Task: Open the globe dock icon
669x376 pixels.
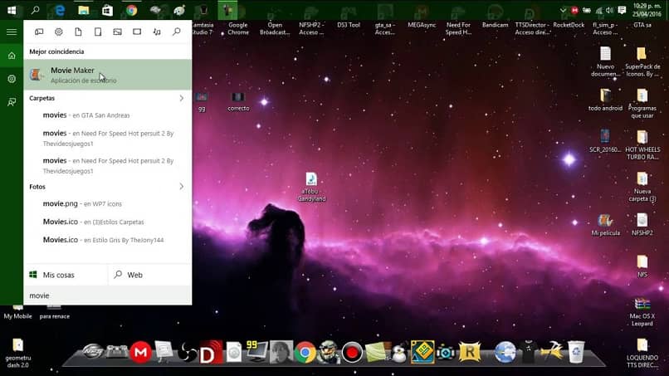Action: pyautogui.click(x=505, y=353)
